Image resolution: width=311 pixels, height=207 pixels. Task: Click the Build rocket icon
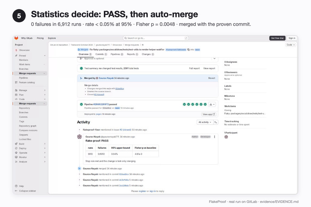[16, 144]
